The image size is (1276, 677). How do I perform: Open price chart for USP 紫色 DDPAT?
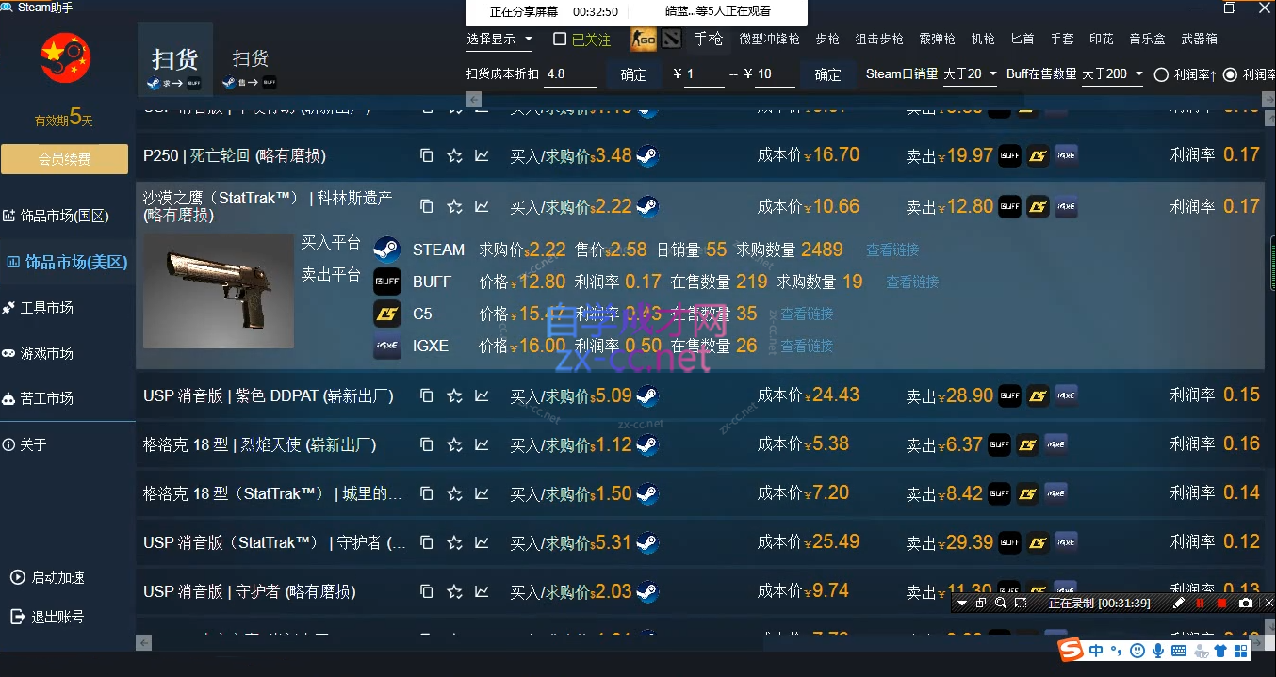482,395
